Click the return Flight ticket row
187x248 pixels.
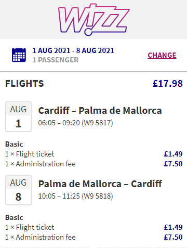click(94, 227)
